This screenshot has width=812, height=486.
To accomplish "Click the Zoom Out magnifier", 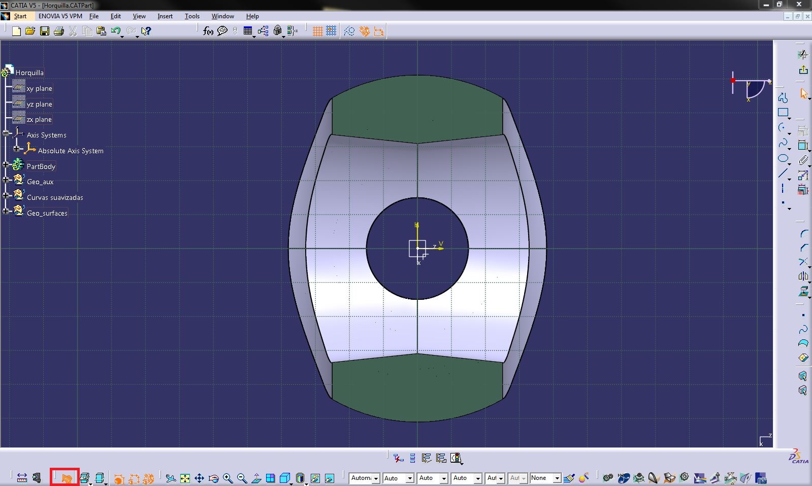I will click(242, 478).
